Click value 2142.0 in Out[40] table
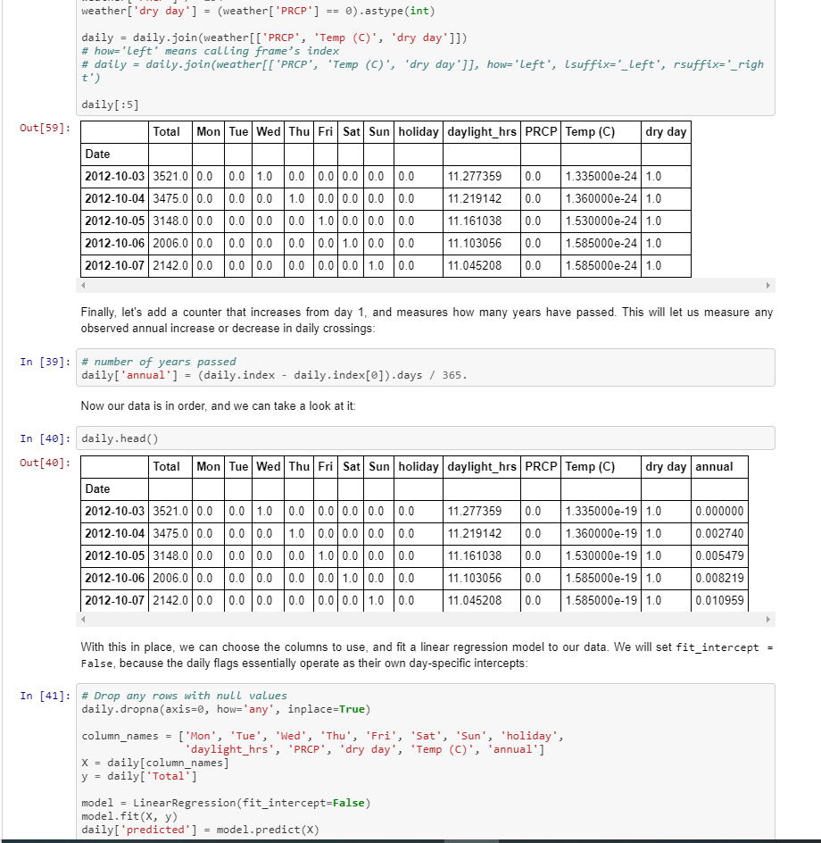 170,600
